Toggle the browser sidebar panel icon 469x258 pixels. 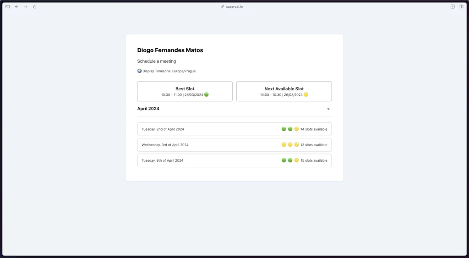click(7, 7)
